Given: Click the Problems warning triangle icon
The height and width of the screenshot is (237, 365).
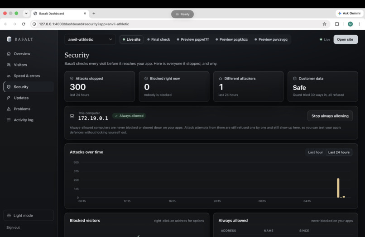Looking at the screenshot, I should (9, 109).
